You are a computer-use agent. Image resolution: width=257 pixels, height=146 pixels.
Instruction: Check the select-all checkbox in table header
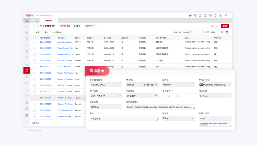(34, 38)
